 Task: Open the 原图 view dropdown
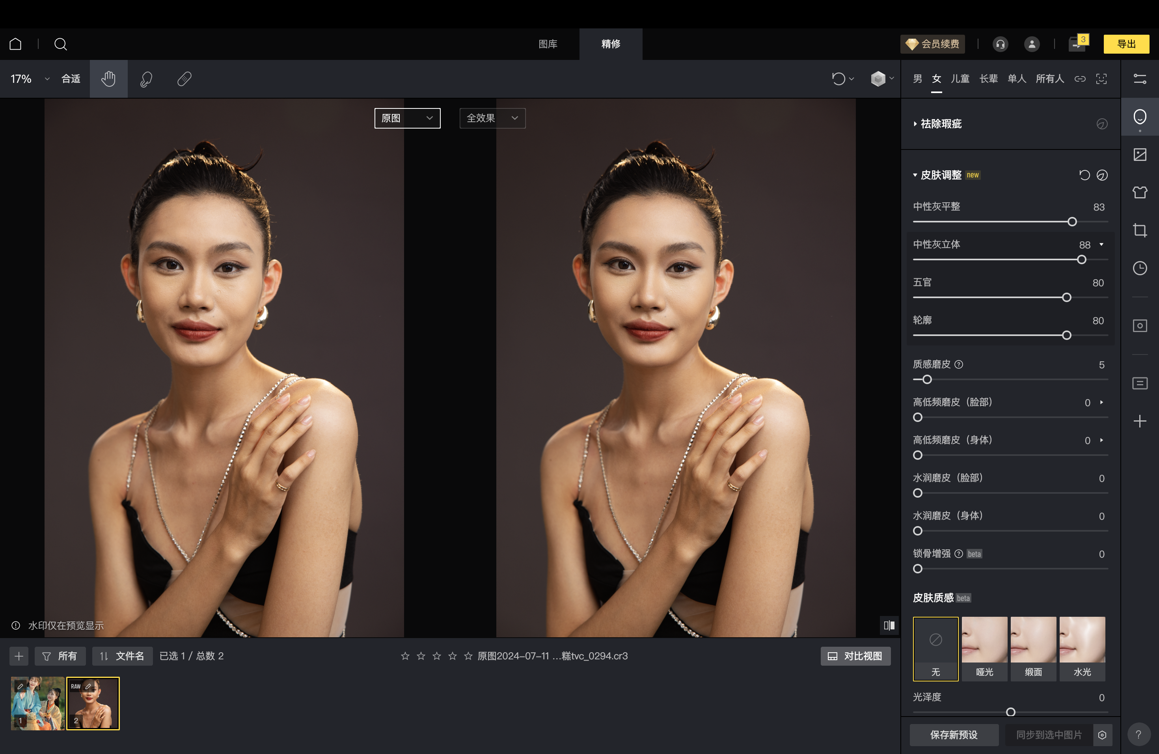click(407, 118)
